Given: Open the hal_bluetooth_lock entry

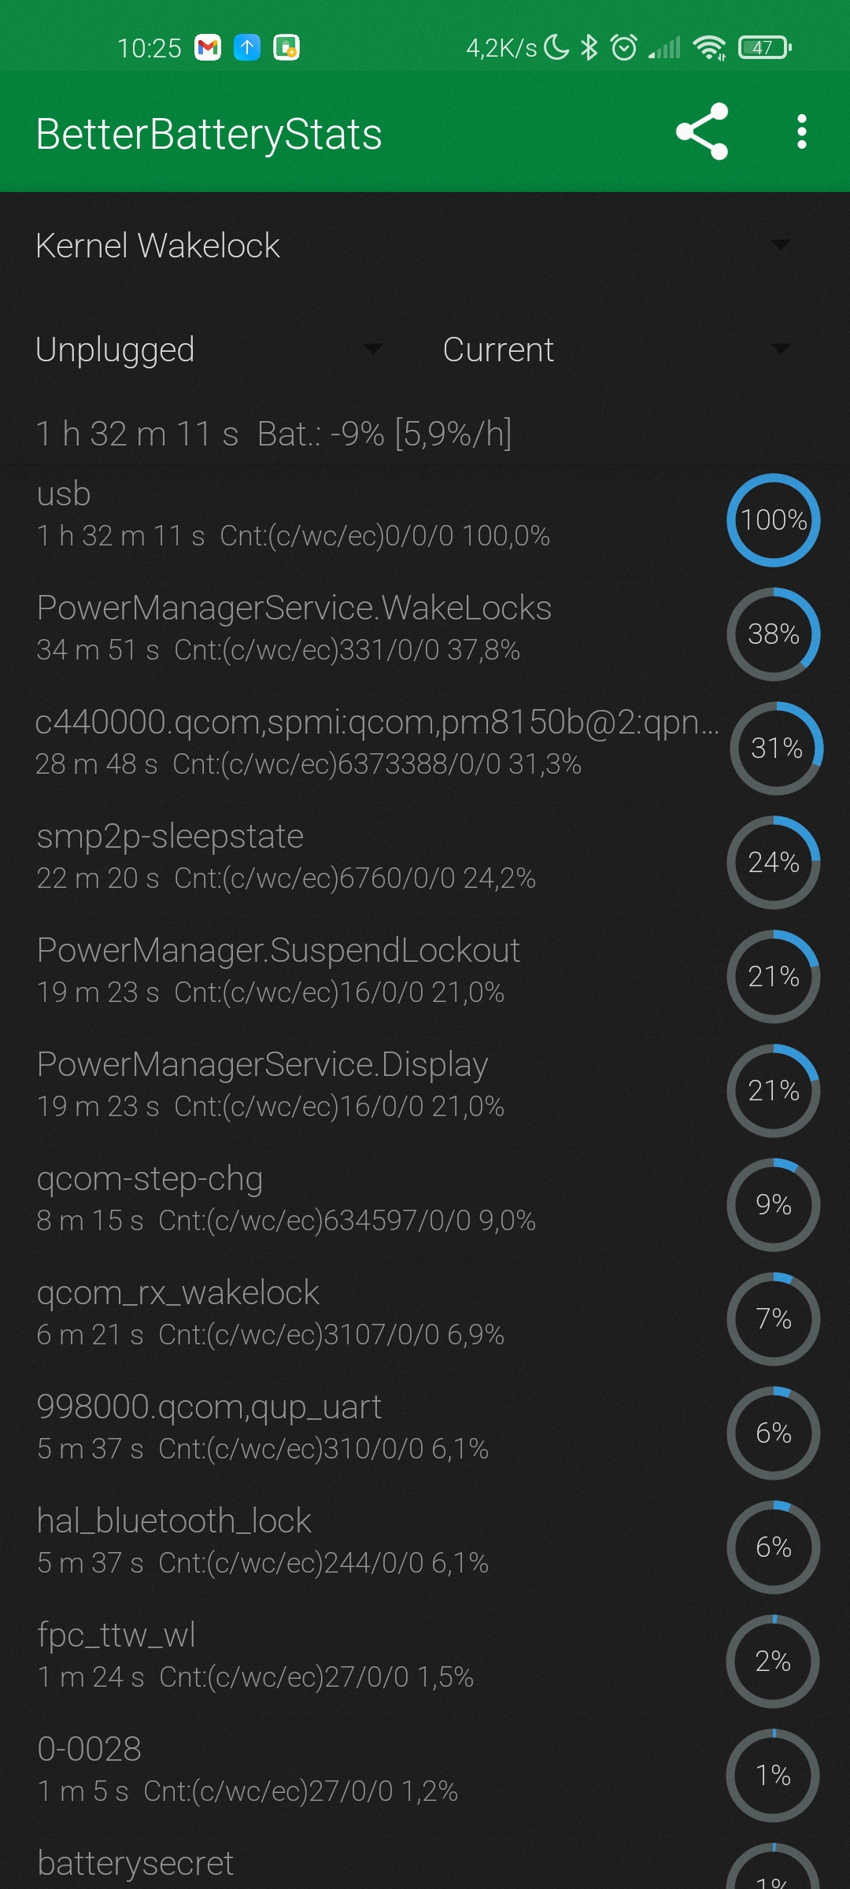Looking at the screenshot, I should click(425, 1542).
